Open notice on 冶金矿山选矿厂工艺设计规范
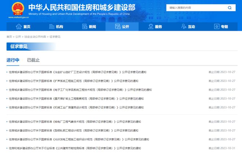 pos(78,72)
